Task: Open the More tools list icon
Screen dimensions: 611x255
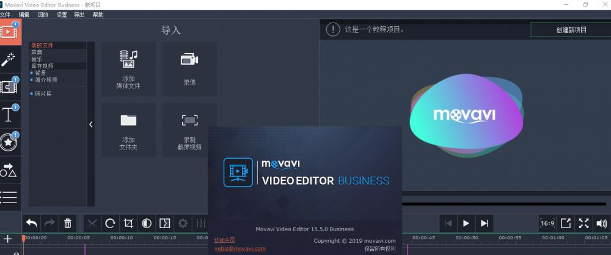Action: pyautogui.click(x=9, y=198)
